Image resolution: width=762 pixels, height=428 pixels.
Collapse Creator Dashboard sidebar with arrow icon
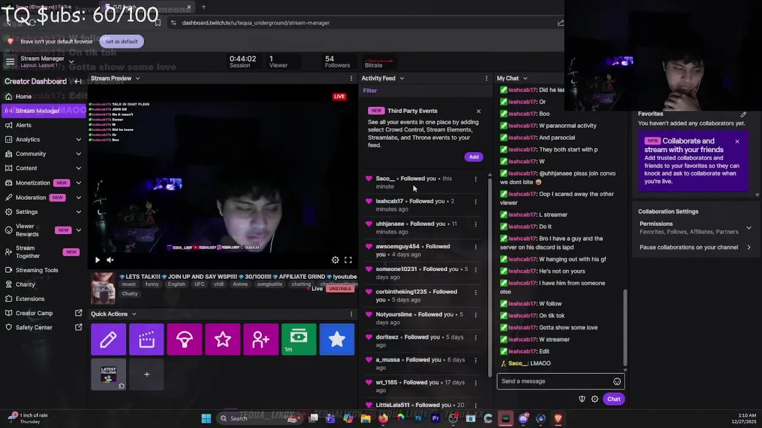coord(78,81)
